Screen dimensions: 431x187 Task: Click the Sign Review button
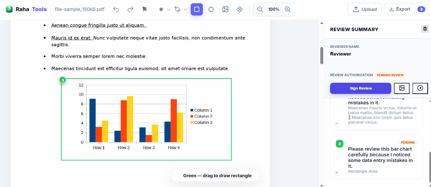point(361,88)
